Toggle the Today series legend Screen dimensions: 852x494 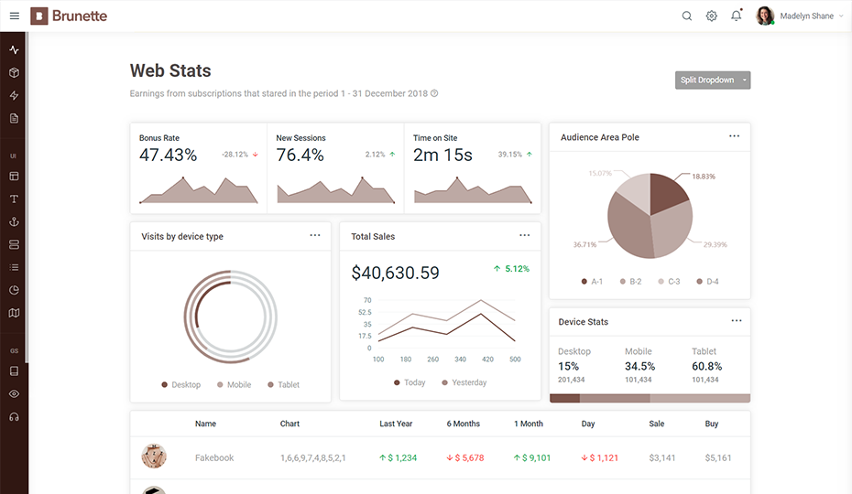(x=410, y=382)
